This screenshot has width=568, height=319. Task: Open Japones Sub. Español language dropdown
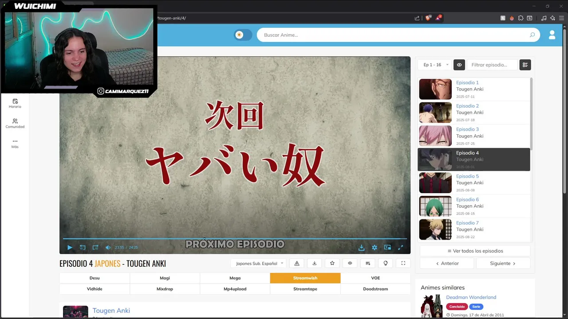coord(259,263)
